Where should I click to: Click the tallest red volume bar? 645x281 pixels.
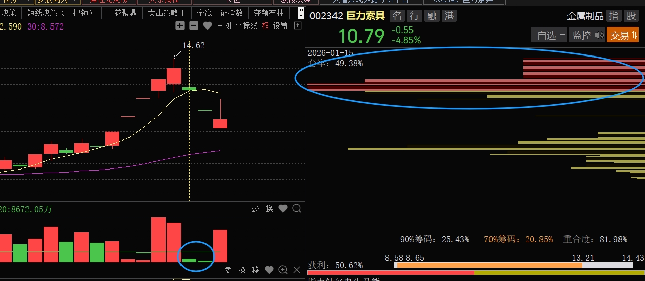pyautogui.click(x=159, y=240)
